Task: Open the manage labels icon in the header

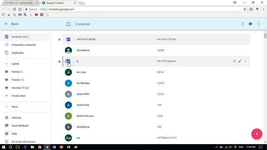Action: pos(250,24)
